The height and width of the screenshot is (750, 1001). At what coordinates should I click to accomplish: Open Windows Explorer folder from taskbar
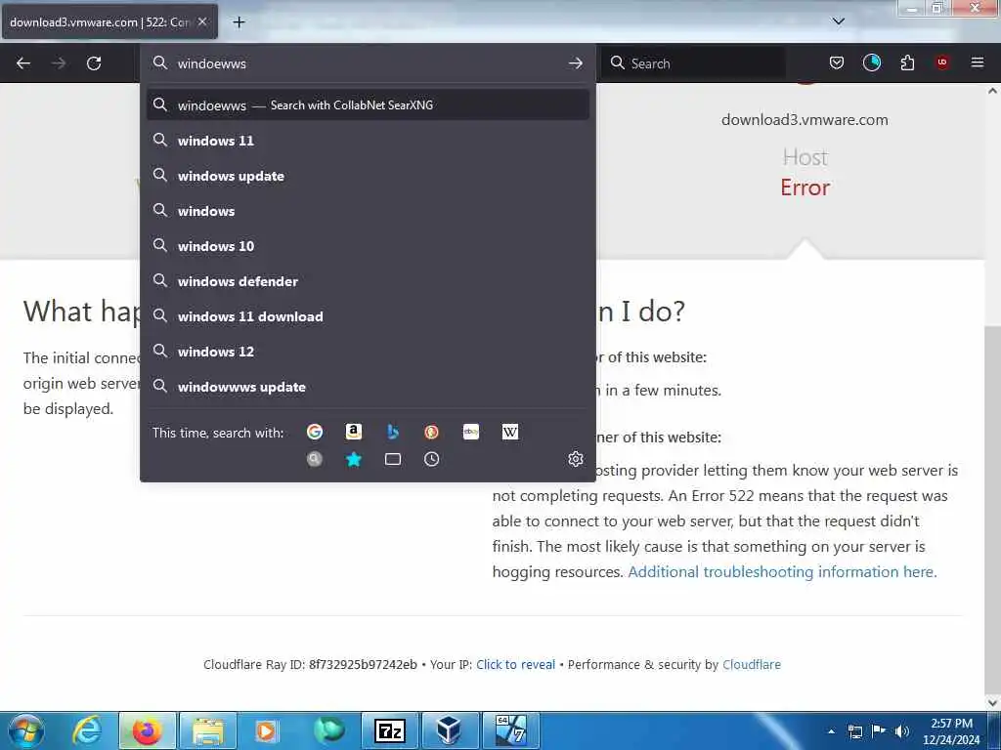(207, 730)
